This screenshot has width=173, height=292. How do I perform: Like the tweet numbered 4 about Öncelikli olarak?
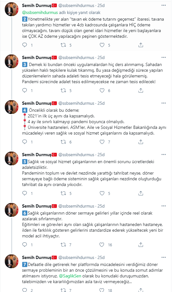[102, 142]
